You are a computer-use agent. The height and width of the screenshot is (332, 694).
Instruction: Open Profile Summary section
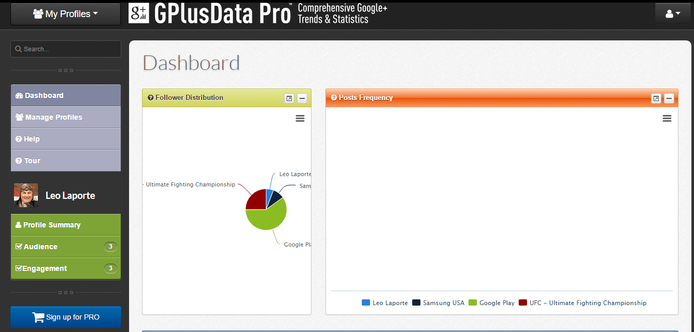(66, 225)
